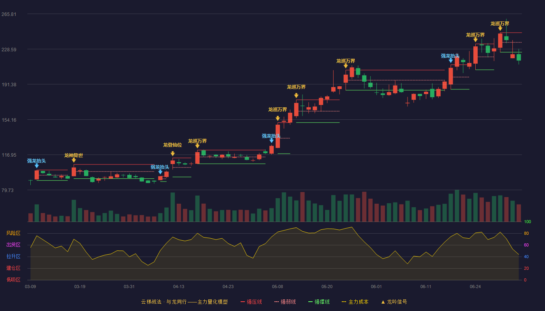Select the 龙登仙位 yellow arrow marker
Viewport: 545px width, 311px height.
point(173,154)
